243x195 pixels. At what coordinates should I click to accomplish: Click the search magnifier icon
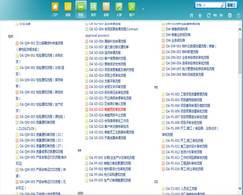coord(223,5)
